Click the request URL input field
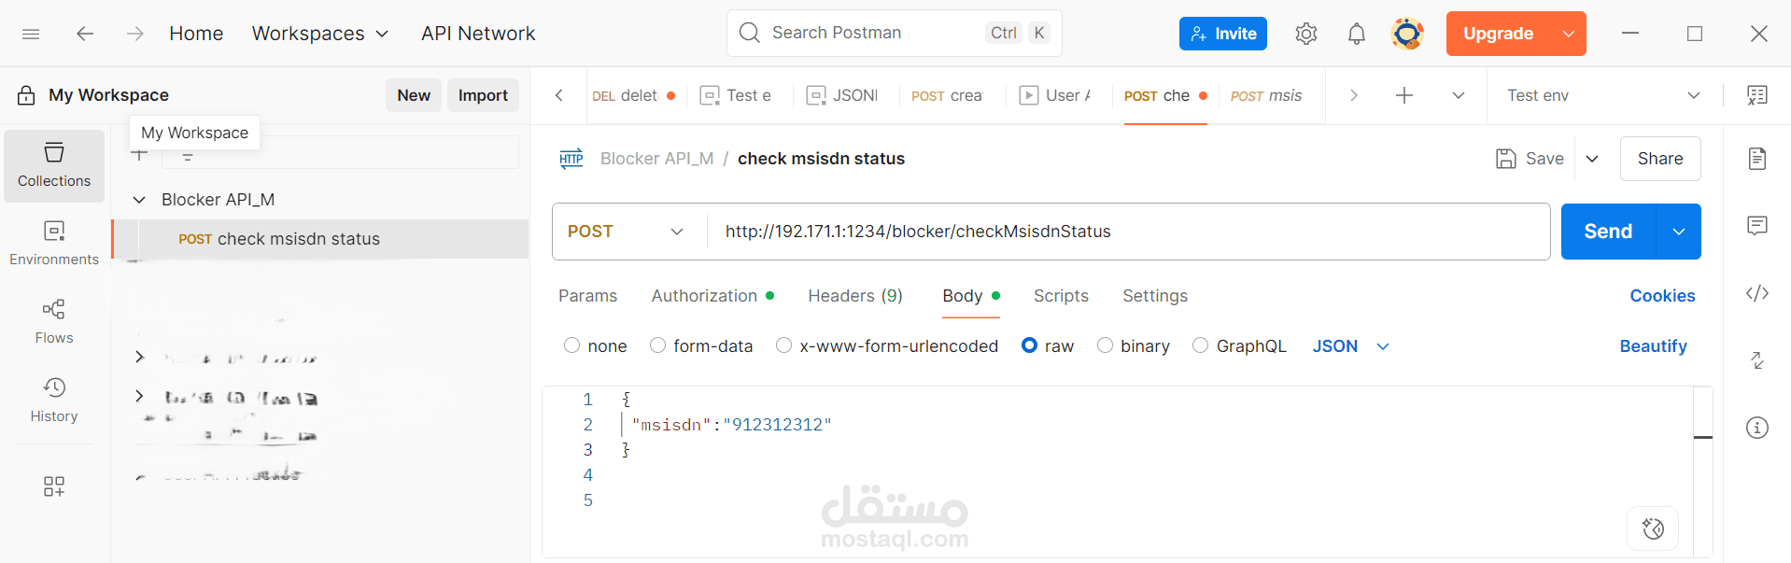This screenshot has width=1791, height=563. [1121, 232]
